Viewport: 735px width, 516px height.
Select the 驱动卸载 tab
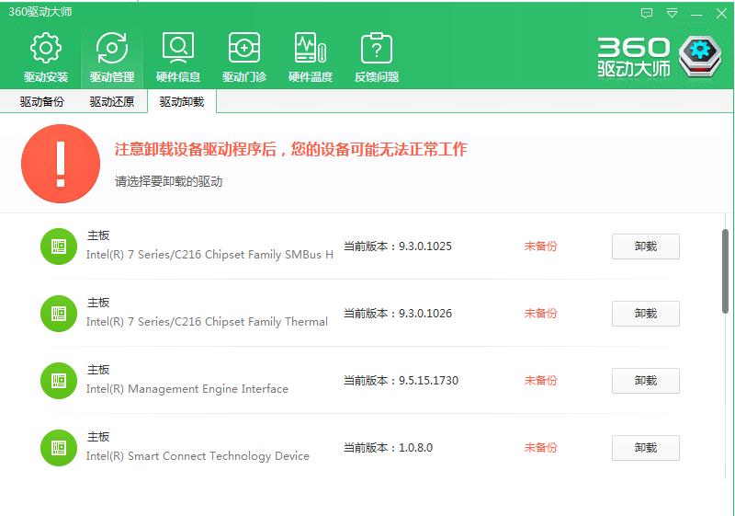coord(182,102)
